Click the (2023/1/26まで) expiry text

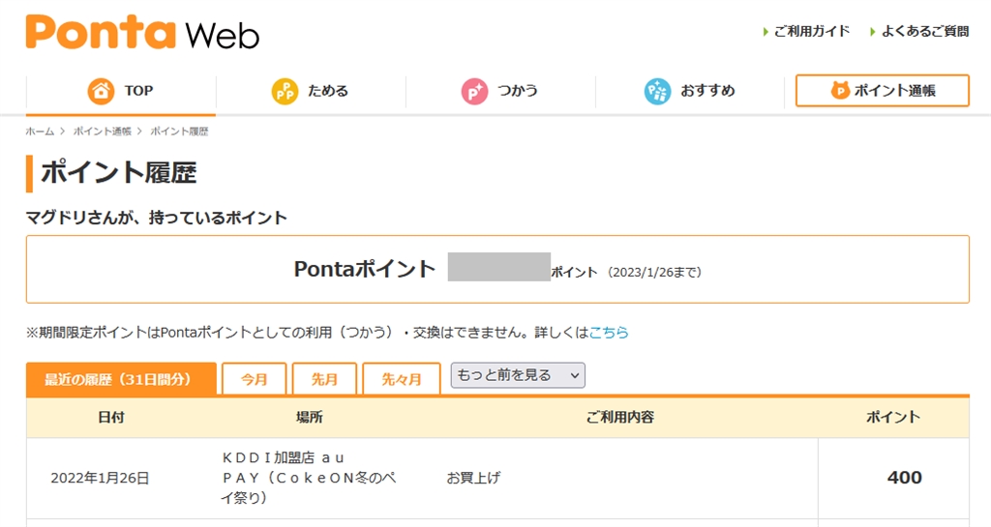point(655,272)
